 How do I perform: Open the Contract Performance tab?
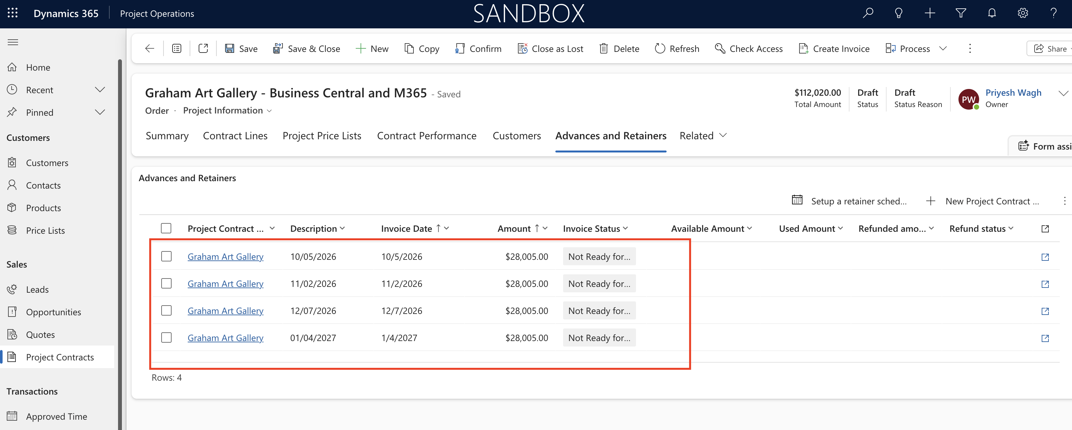click(x=427, y=136)
